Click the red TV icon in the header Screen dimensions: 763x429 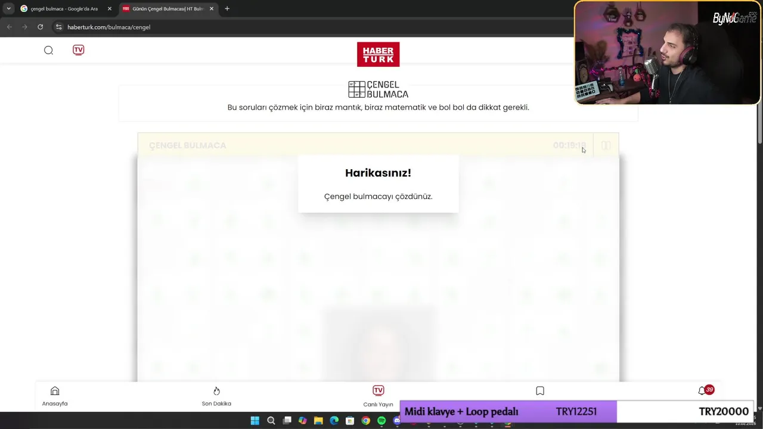pyautogui.click(x=78, y=50)
